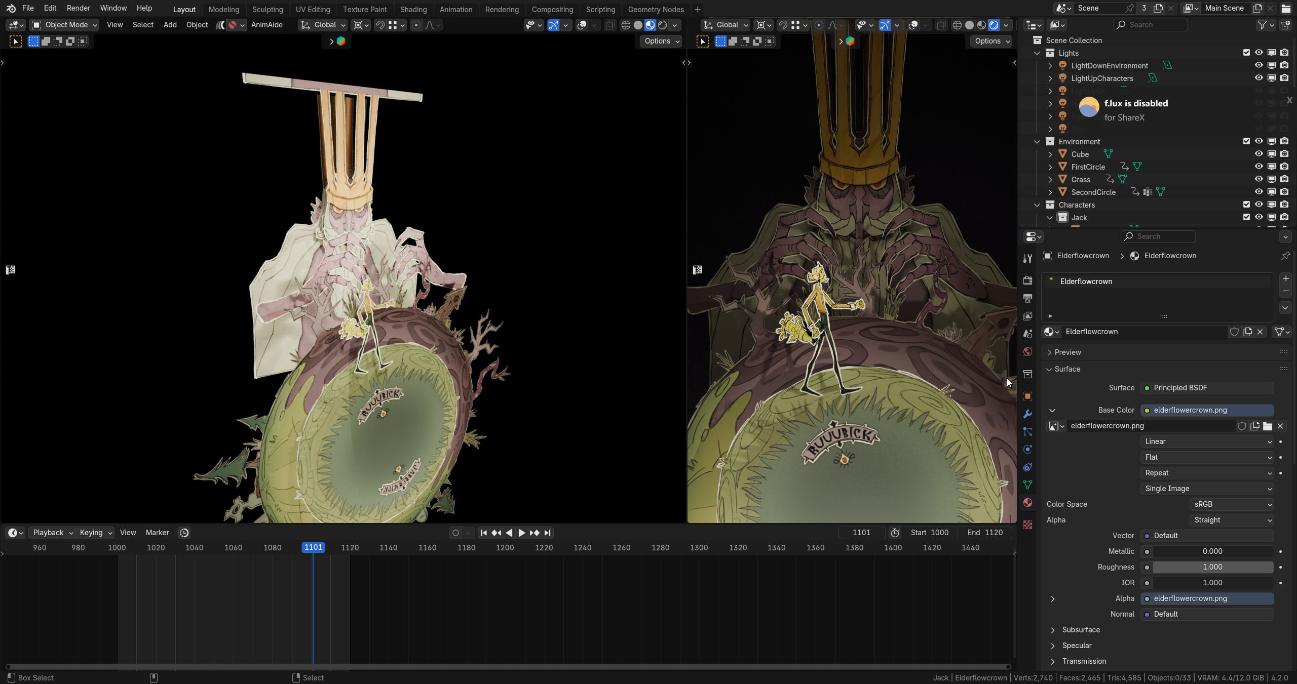
Task: Open the Material properties tab icon
Action: click(1027, 502)
